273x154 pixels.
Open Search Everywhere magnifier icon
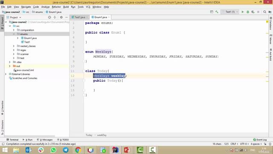[264, 12]
